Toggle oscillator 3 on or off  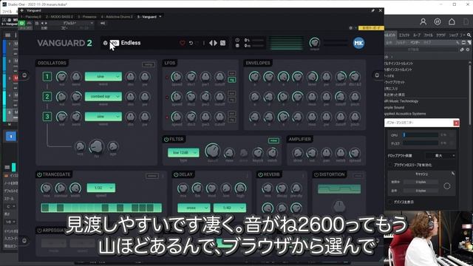(x=47, y=117)
